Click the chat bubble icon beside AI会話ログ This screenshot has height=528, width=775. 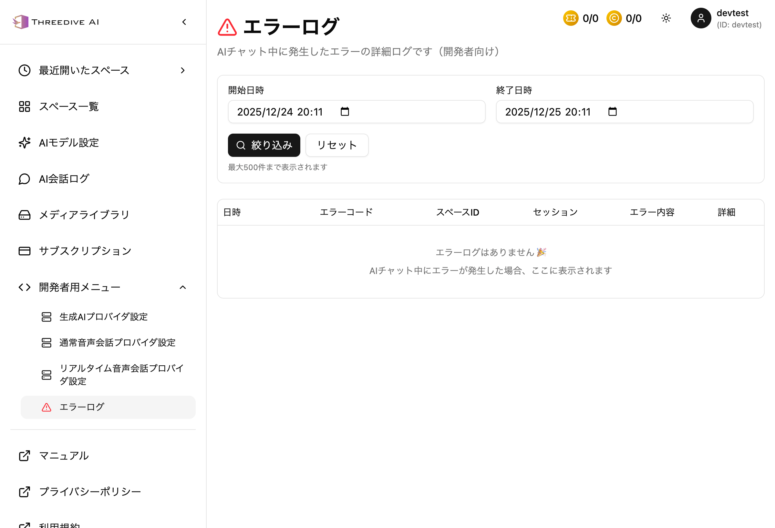click(24, 179)
